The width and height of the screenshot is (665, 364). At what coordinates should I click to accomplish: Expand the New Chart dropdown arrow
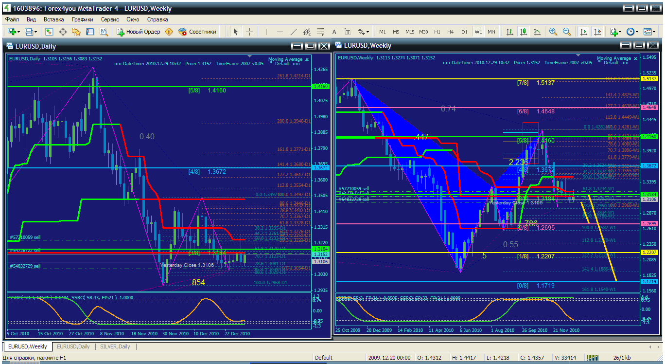(x=18, y=32)
